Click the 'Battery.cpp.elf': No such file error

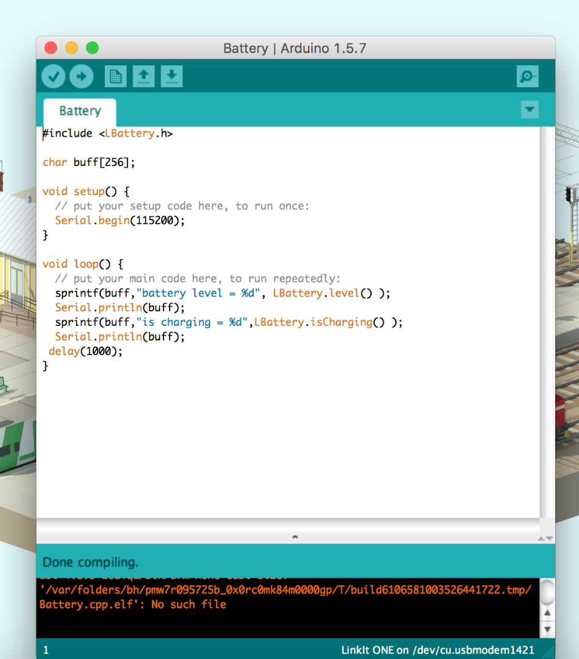click(x=133, y=605)
